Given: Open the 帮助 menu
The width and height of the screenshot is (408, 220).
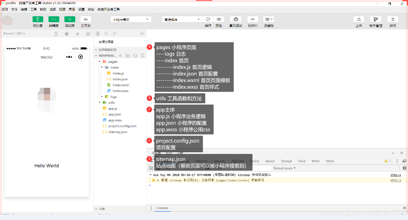Looking at the screenshot, I should [x=91, y=9].
